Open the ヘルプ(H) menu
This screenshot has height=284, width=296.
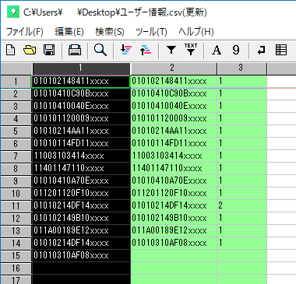pos(196,32)
